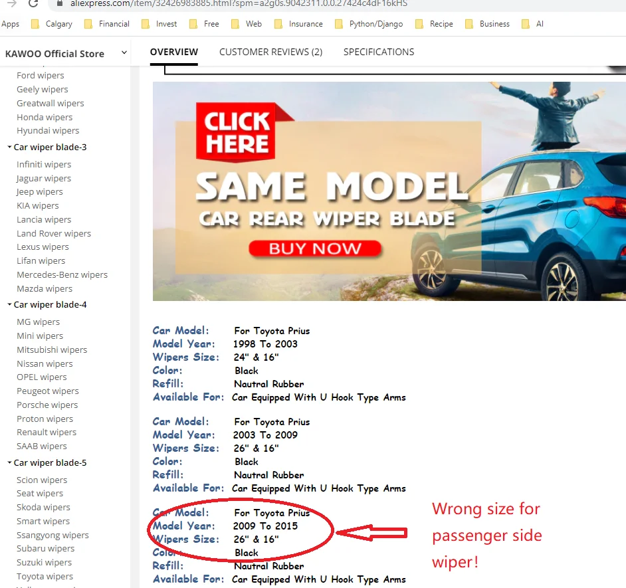Screen dimensions: 626x588
Task: Open the Insurance bookmark folder
Action: click(298, 24)
